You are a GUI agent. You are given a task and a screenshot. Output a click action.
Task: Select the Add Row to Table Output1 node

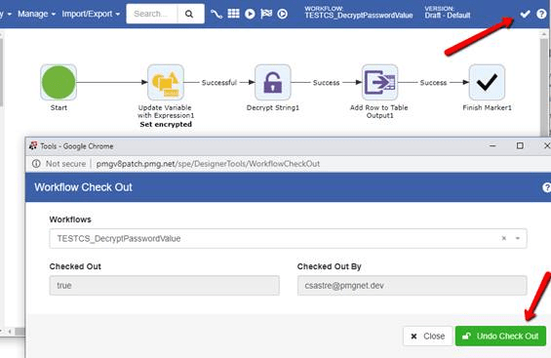coord(380,82)
